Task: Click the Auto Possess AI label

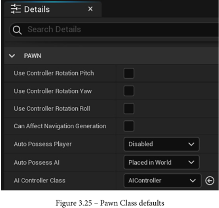Action: (37, 163)
